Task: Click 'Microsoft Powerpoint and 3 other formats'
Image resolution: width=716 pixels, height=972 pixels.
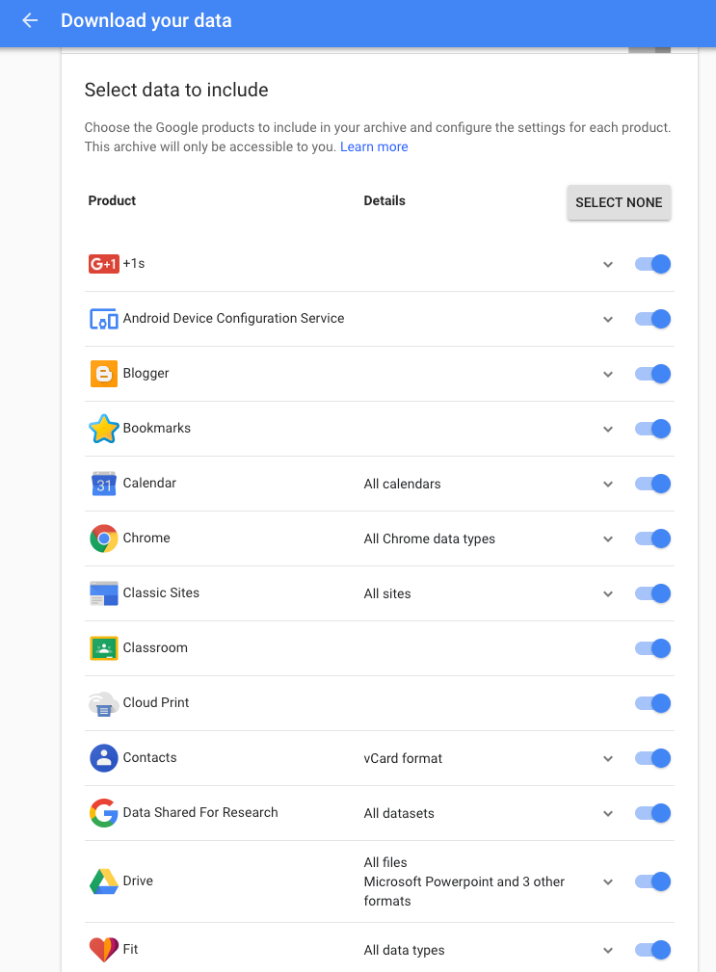Action: pyautogui.click(x=464, y=891)
